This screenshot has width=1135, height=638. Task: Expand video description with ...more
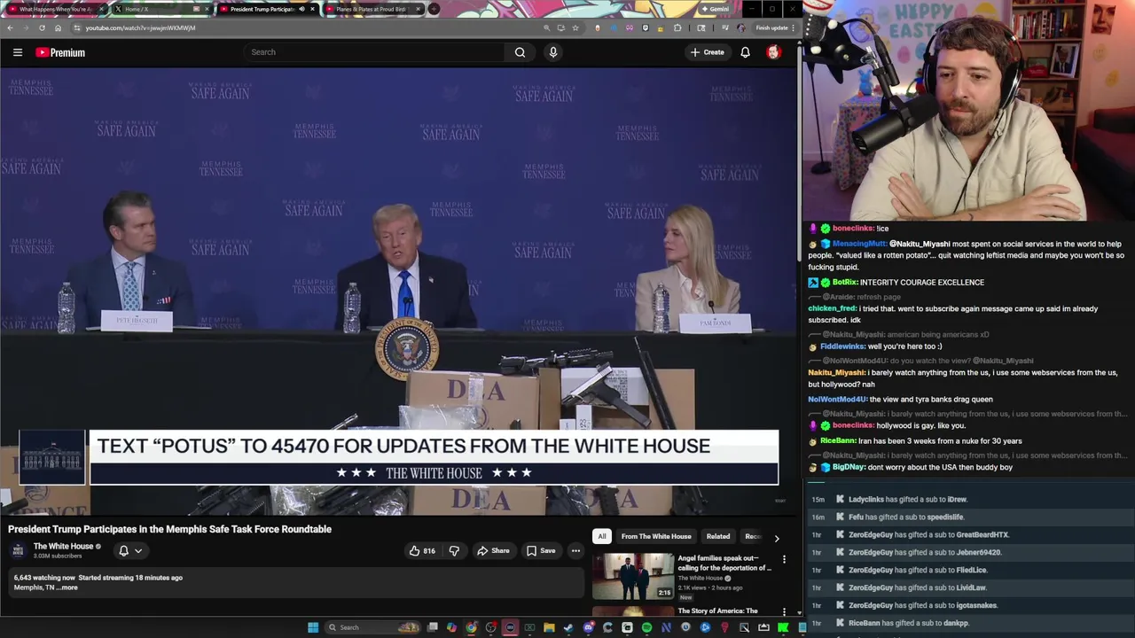click(67, 587)
